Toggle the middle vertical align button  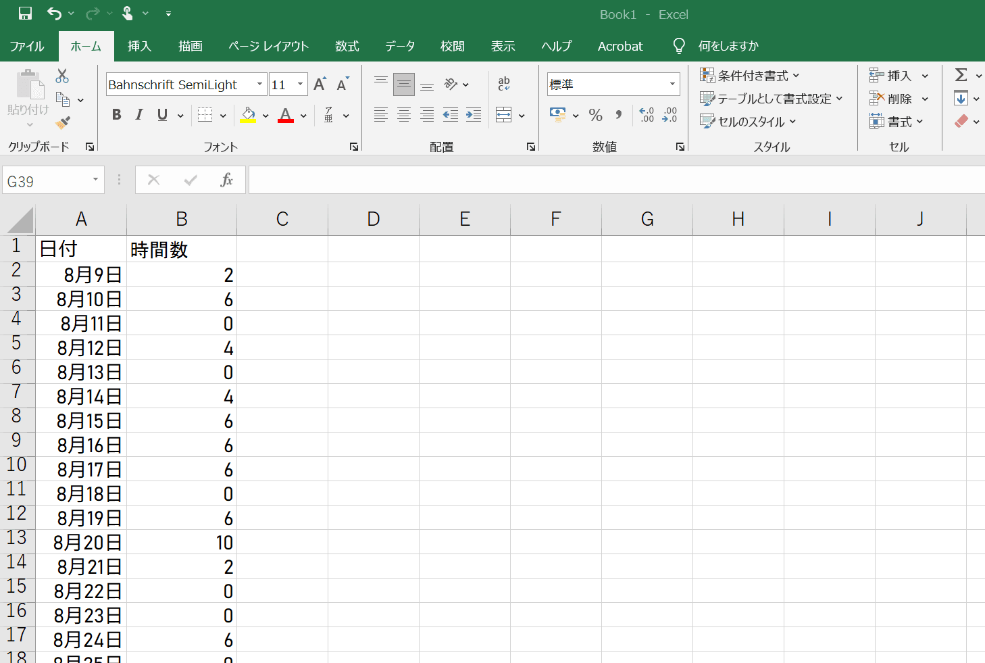click(404, 84)
